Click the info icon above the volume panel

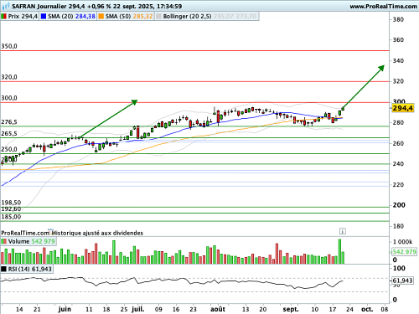click(343, 231)
